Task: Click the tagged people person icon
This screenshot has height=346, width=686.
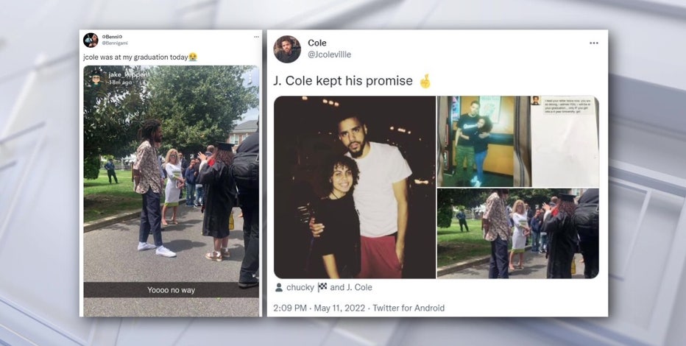Action: (279, 287)
